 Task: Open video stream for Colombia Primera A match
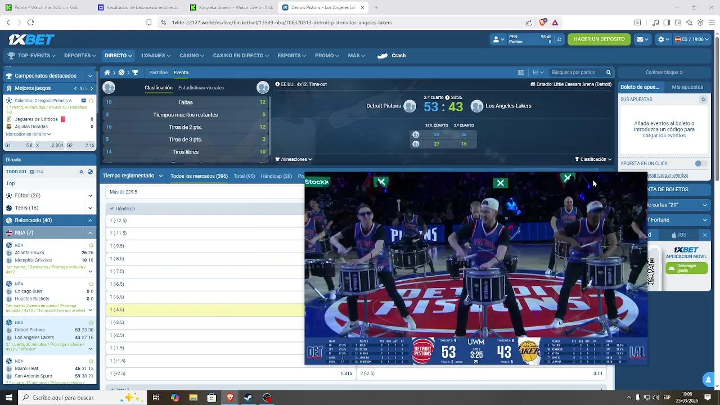pos(84,101)
